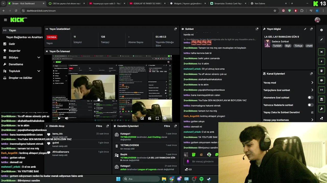327x183 pixels.
Task: Expand the Topluluk sidebar section
Action: coord(39,71)
